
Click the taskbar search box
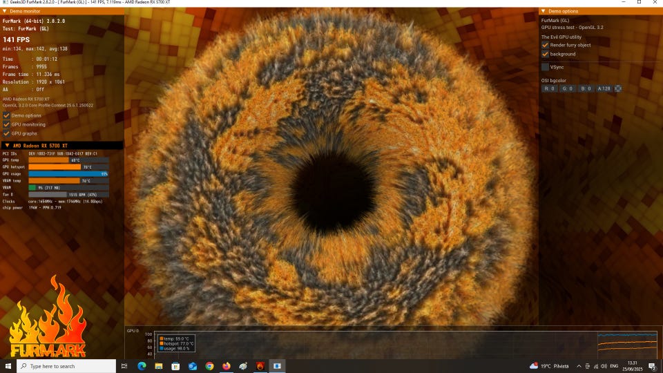coord(66,366)
